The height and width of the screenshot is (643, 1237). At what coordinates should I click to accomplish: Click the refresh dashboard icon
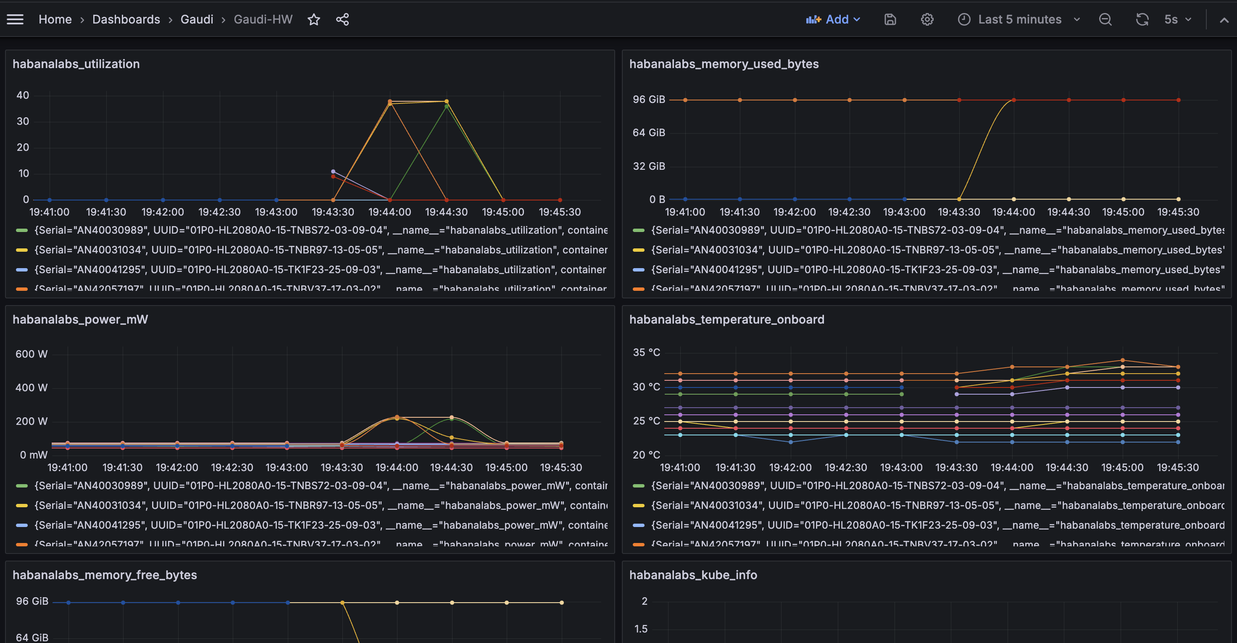[x=1142, y=19]
